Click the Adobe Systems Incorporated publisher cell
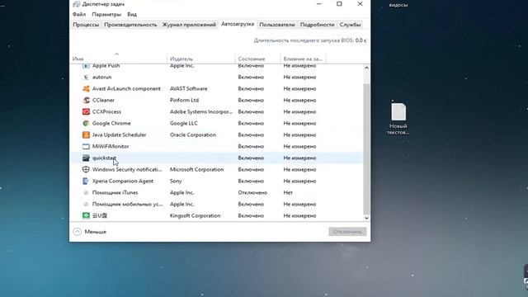The height and width of the screenshot is (297, 528). coord(201,111)
